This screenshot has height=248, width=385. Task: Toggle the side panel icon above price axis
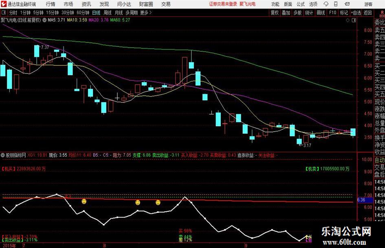[x=354, y=20]
